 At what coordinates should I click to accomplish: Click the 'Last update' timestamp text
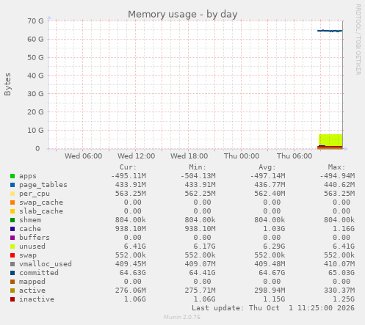pos(273,308)
